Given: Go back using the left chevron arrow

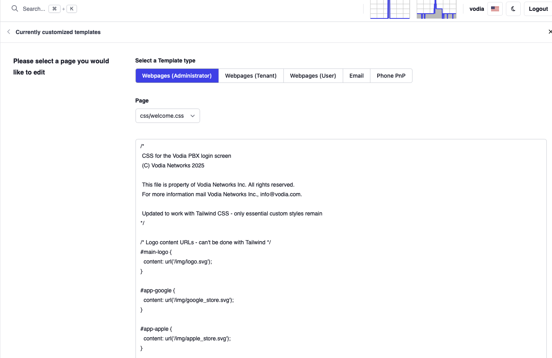Looking at the screenshot, I should click(x=8, y=32).
